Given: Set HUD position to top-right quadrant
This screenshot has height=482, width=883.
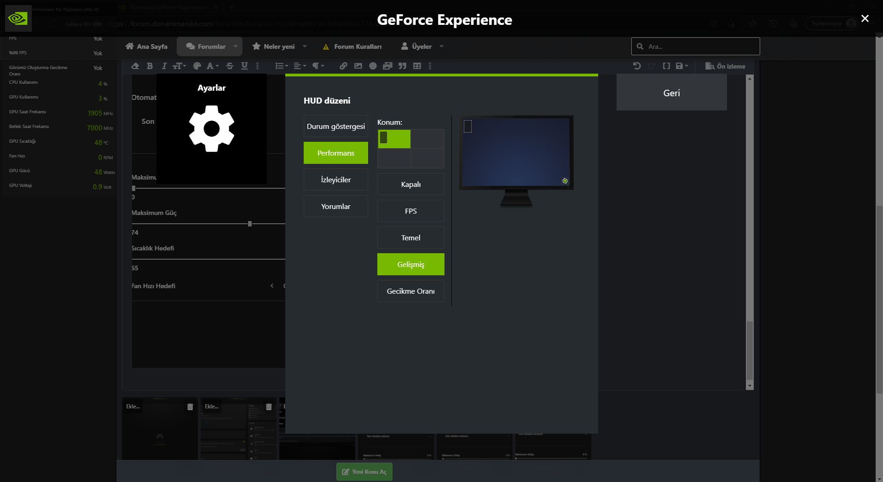Looking at the screenshot, I should [x=427, y=139].
